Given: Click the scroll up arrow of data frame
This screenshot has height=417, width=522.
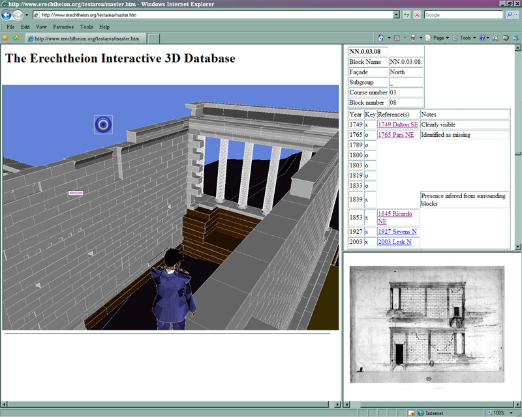Looking at the screenshot, I should [x=518, y=48].
